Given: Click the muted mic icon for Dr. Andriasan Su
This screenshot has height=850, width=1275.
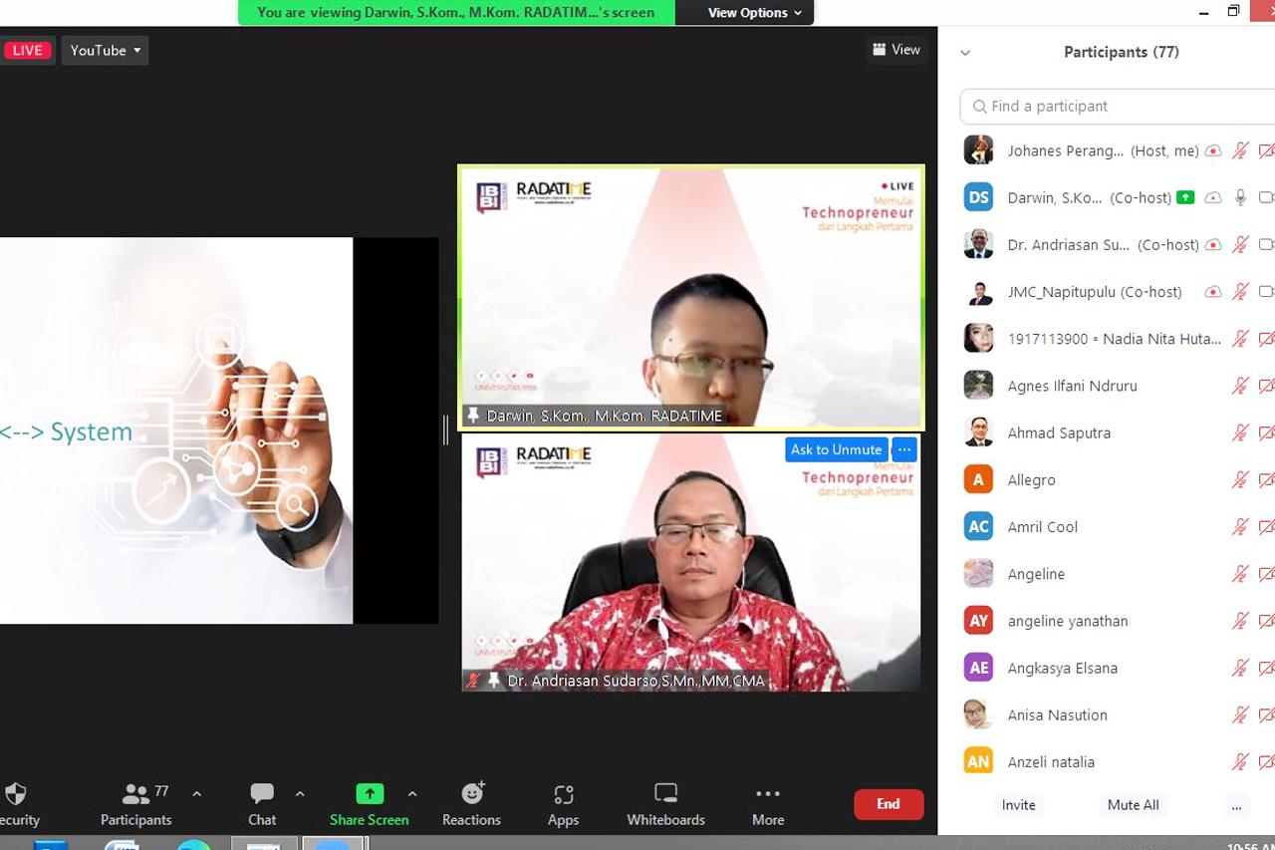Looking at the screenshot, I should 1240,244.
